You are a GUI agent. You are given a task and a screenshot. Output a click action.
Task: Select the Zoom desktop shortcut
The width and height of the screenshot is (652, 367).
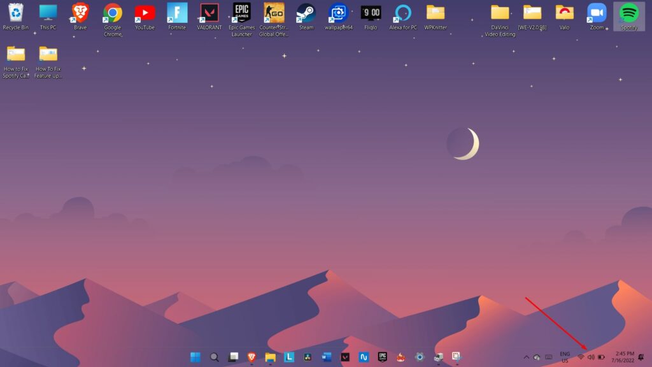597,13
